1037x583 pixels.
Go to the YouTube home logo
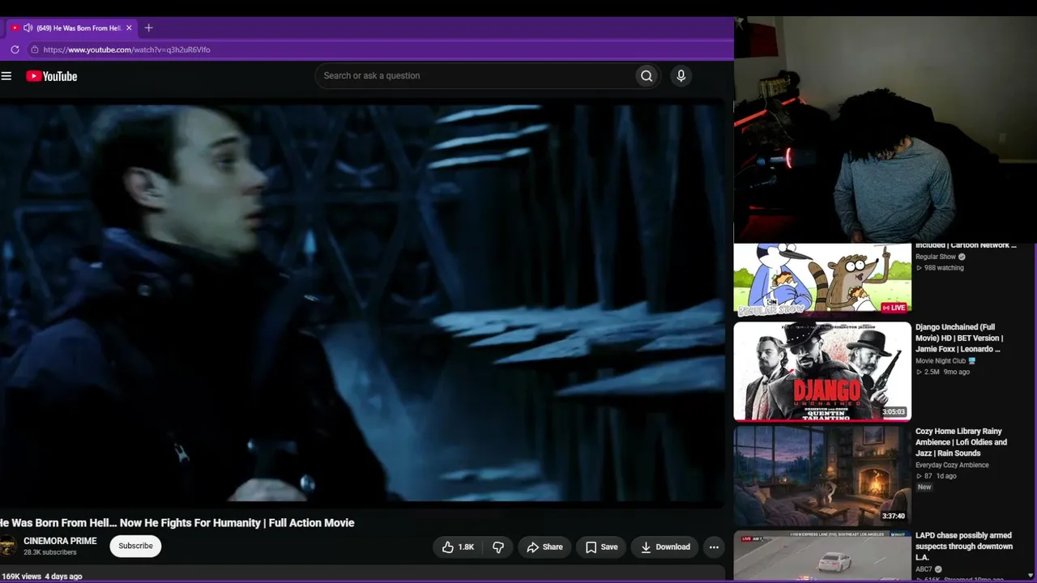(x=51, y=76)
